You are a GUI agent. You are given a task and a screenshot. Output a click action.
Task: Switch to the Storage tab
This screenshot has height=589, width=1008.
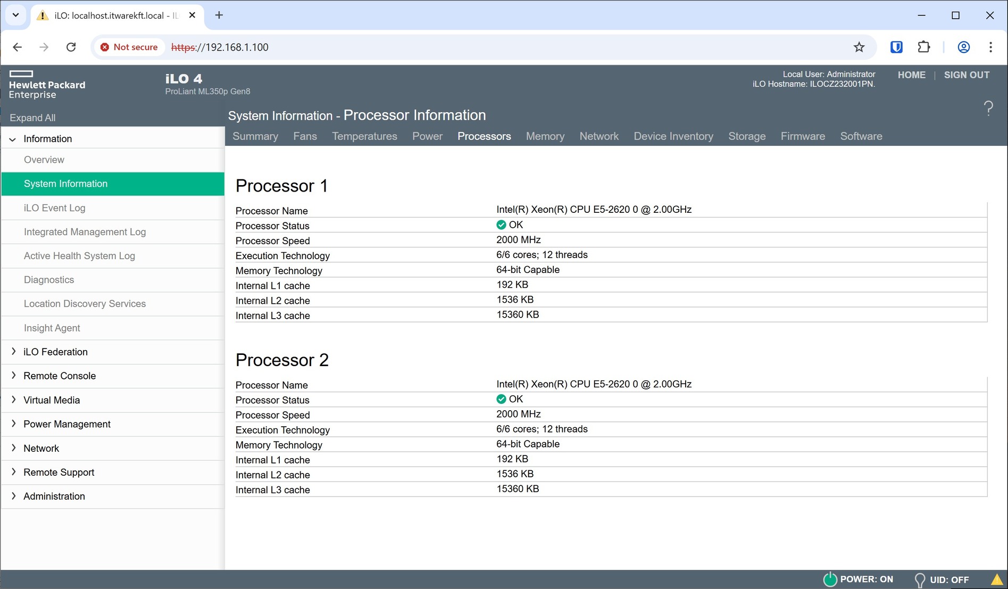click(x=747, y=136)
